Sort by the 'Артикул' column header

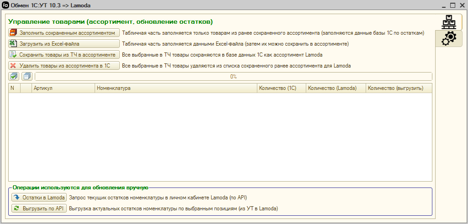click(63, 88)
